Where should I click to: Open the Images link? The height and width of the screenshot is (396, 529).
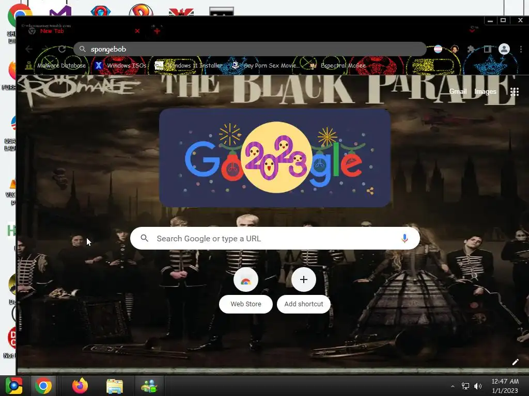[485, 92]
